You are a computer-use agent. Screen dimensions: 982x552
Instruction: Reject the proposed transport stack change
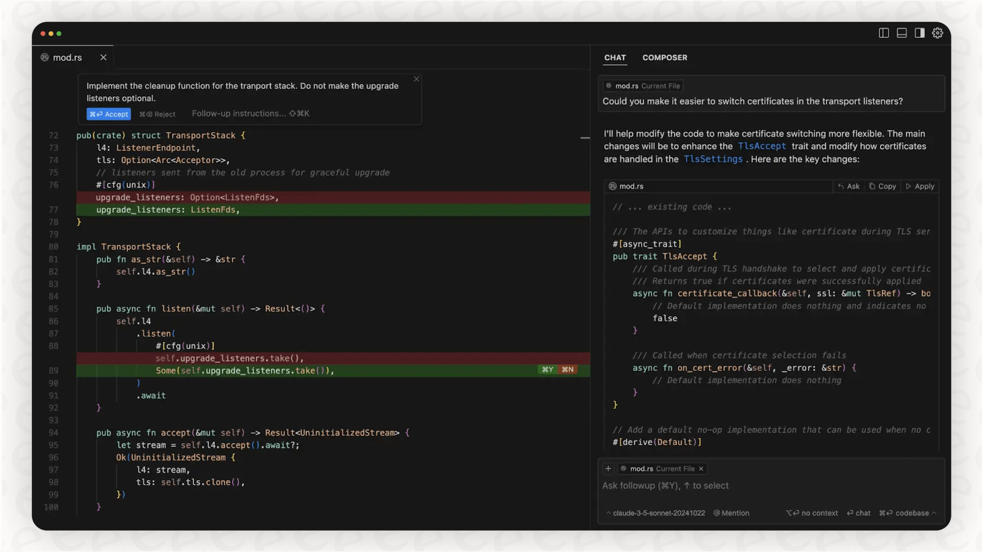157,114
